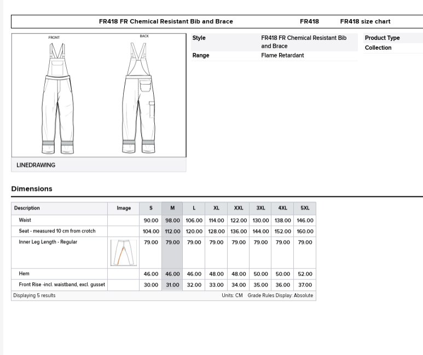Open the FR418 size chart title link
This screenshot has height=355, width=423.
pos(365,22)
